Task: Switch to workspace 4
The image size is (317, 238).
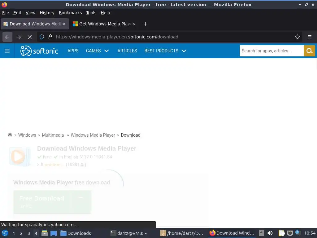Action: [x=36, y=233]
